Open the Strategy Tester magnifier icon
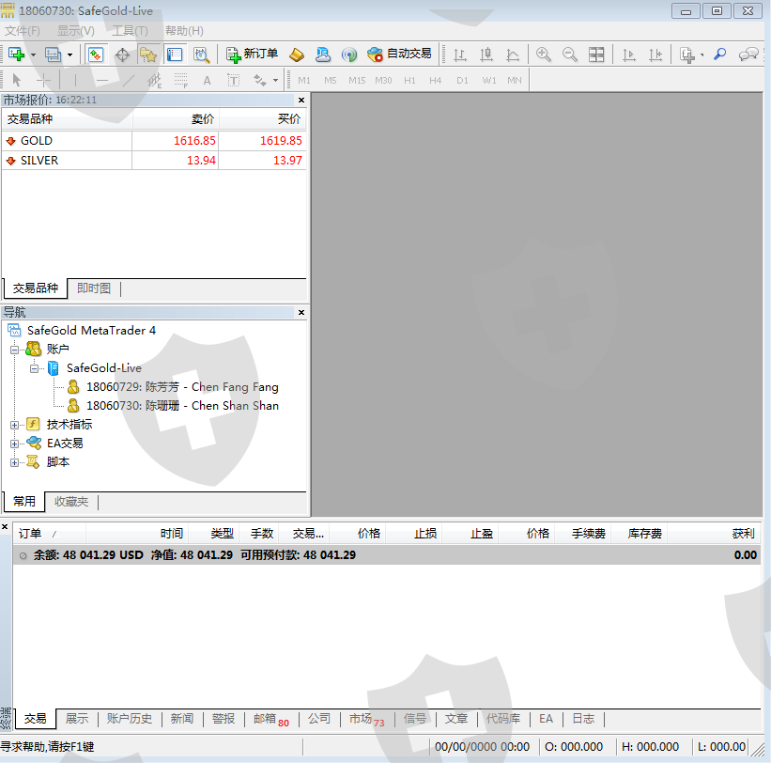Image resolution: width=771 pixels, height=763 pixels. (x=201, y=54)
